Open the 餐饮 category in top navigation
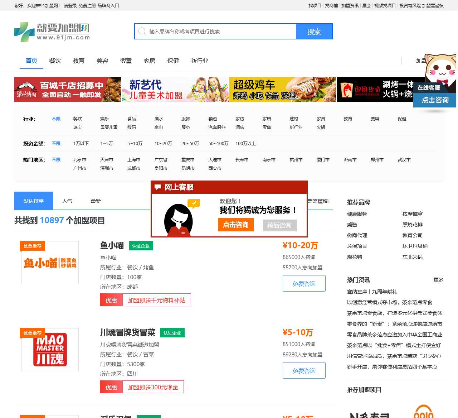 click(55, 61)
